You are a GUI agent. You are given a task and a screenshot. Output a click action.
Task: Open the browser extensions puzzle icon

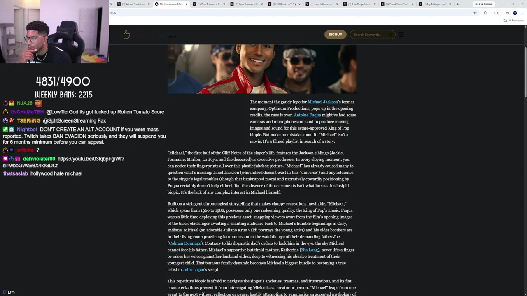point(485,13)
